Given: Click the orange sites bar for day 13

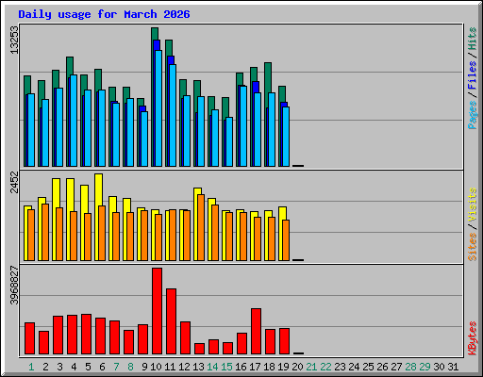Looking at the screenshot, I should pos(201,227).
